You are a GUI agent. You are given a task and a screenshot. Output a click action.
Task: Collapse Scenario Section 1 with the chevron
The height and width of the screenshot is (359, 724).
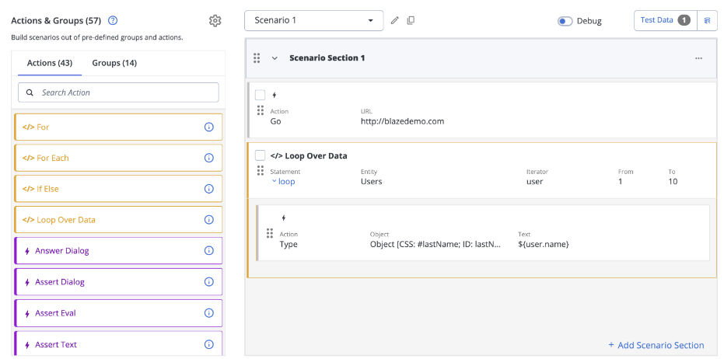(275, 58)
